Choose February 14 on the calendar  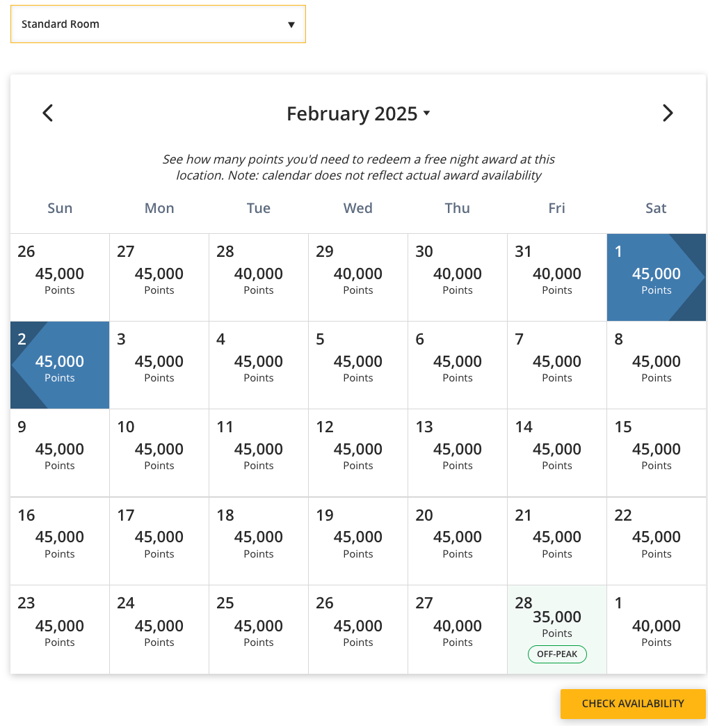coord(556,452)
